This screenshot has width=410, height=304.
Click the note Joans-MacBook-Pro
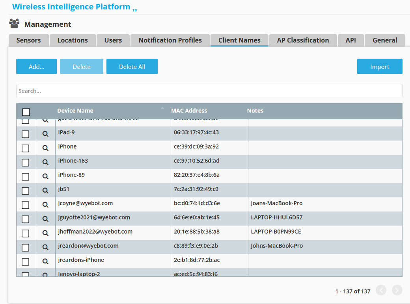277,203
